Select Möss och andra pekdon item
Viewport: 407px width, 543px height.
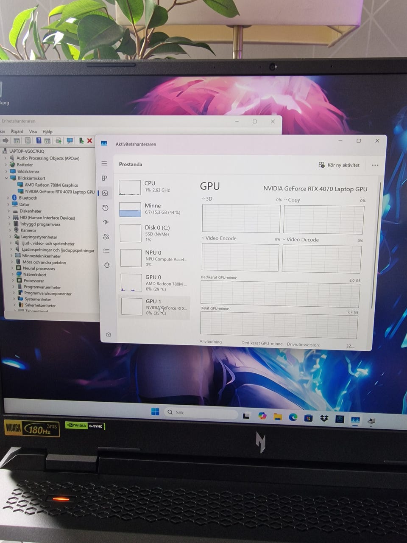[x=41, y=262]
